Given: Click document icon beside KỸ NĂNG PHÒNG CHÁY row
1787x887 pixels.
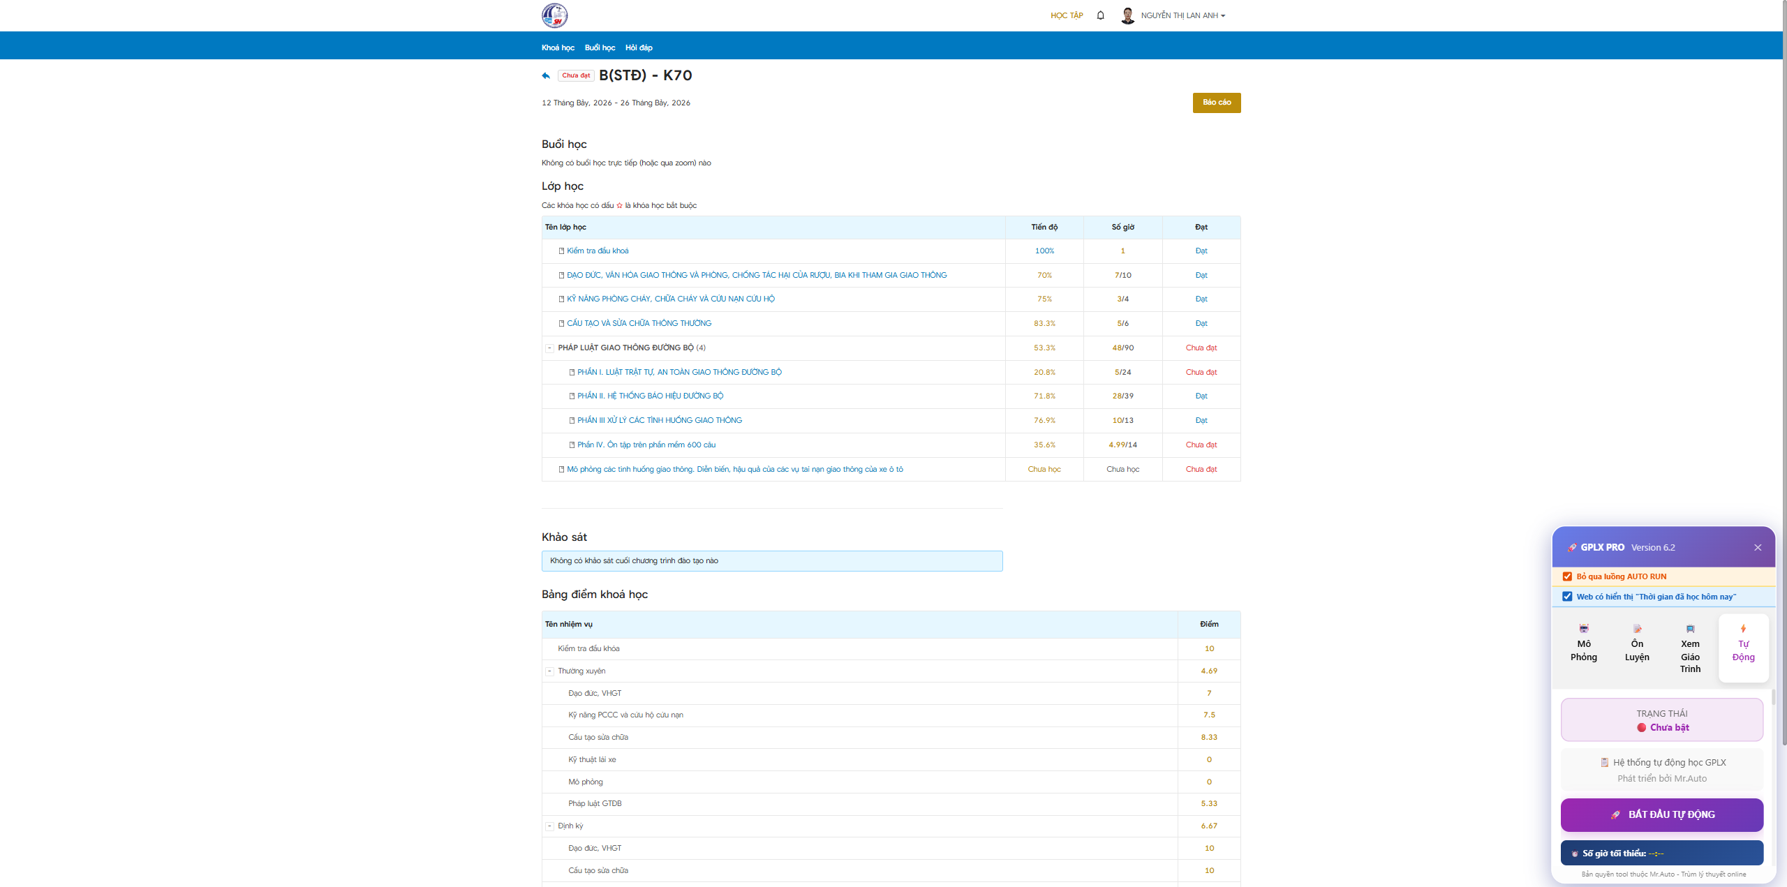Looking at the screenshot, I should click(561, 299).
